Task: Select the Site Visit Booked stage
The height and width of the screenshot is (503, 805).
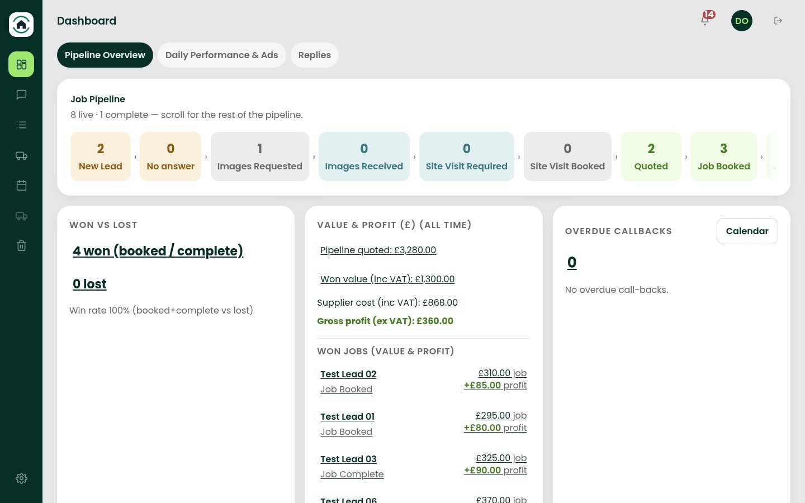Action: tap(567, 156)
